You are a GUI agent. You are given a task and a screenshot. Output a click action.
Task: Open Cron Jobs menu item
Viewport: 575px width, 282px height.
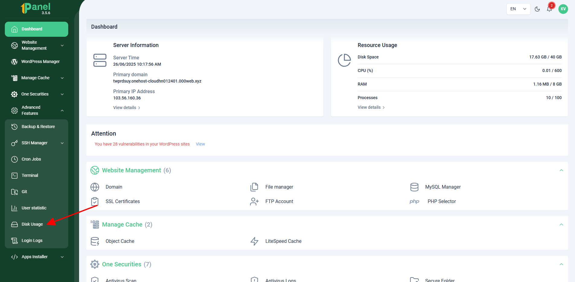point(37,159)
